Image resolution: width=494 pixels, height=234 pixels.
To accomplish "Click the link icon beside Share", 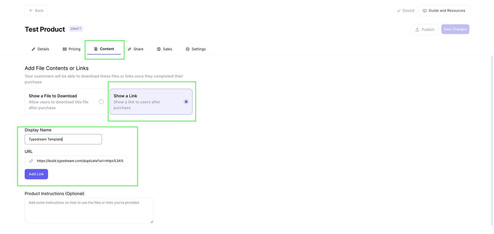I will tap(129, 49).
